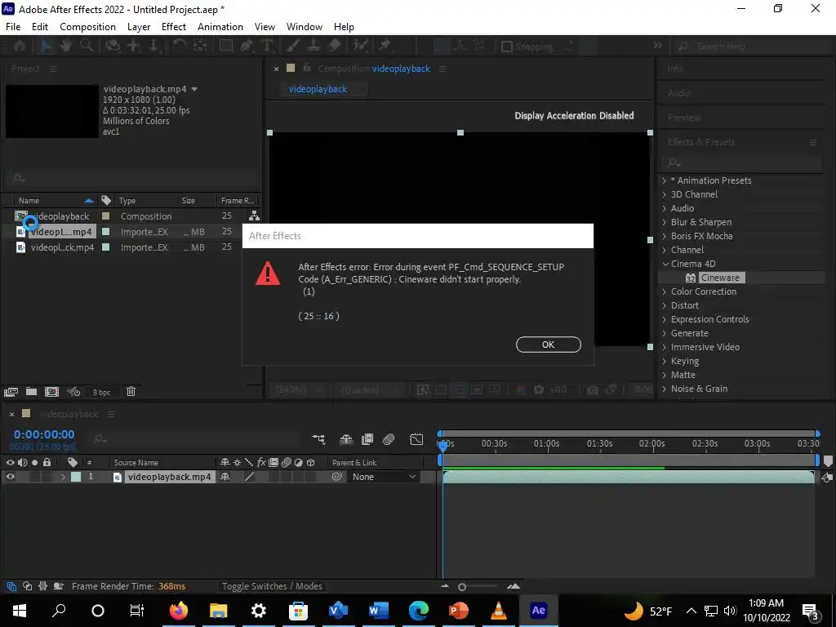Open Windows Start menu
This screenshot has height=627, width=836.
coord(20,611)
